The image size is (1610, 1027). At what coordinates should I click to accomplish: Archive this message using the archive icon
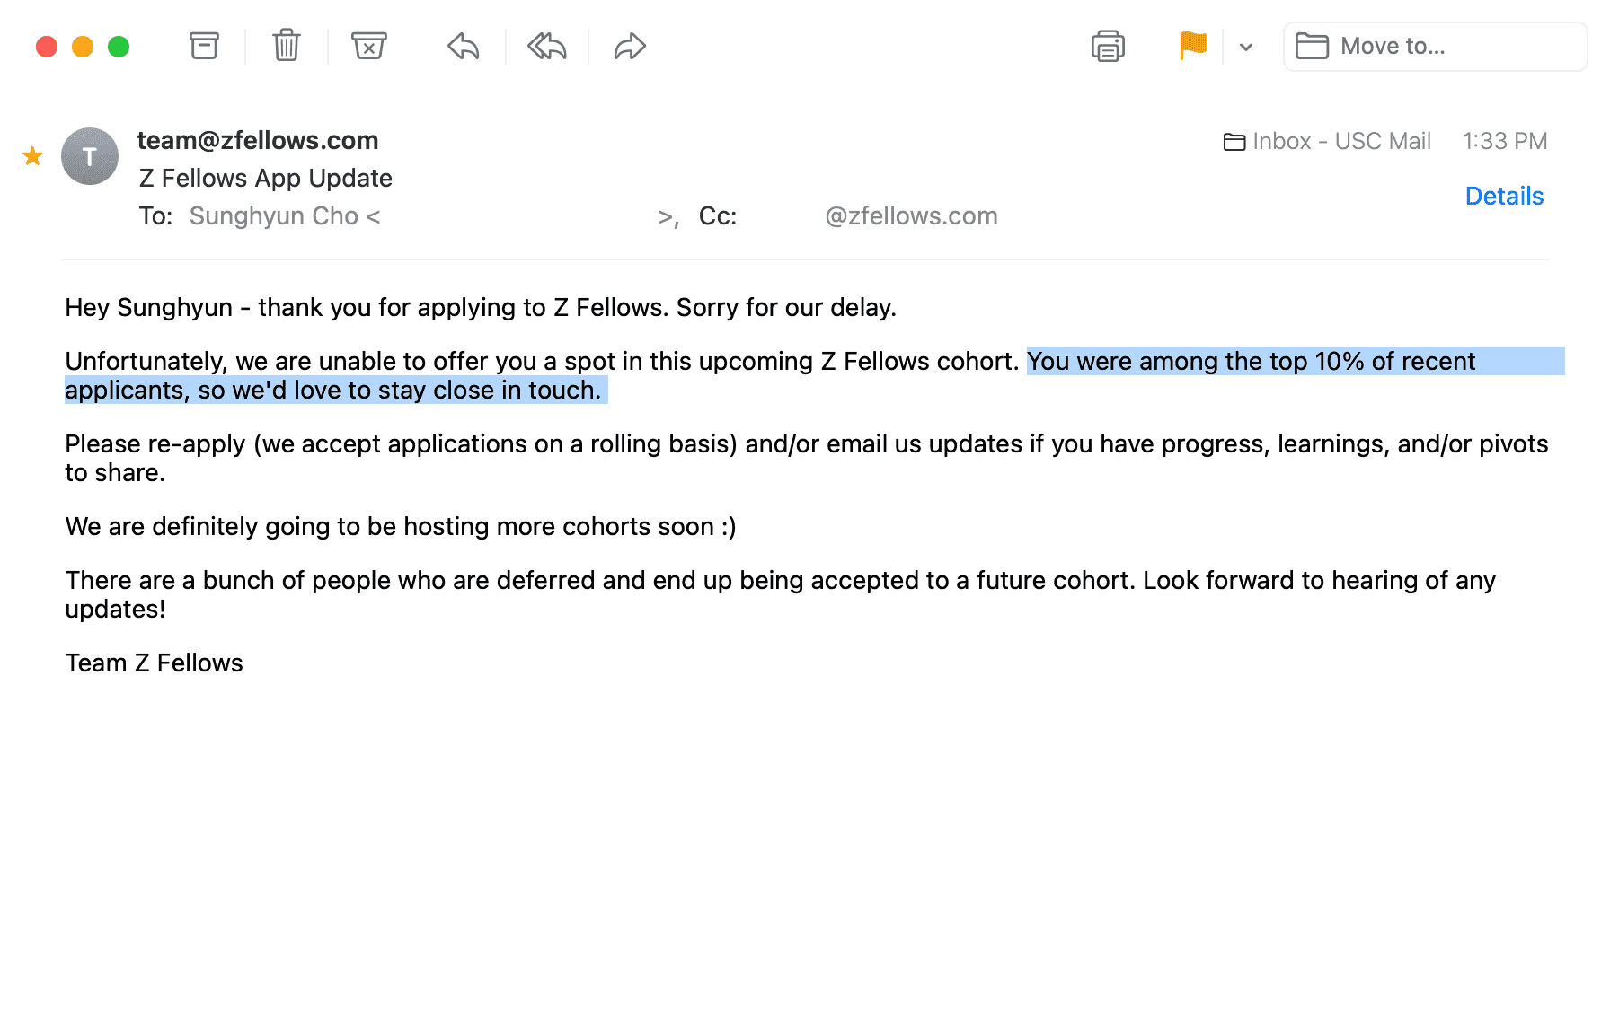click(x=204, y=46)
